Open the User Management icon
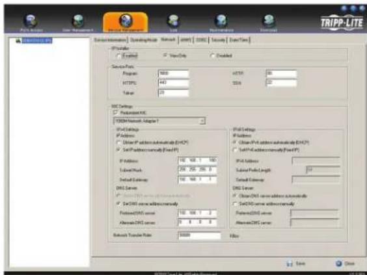 point(78,21)
